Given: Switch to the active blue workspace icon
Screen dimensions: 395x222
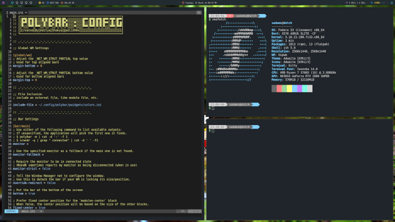Looking at the screenshot, I should pos(12,3).
